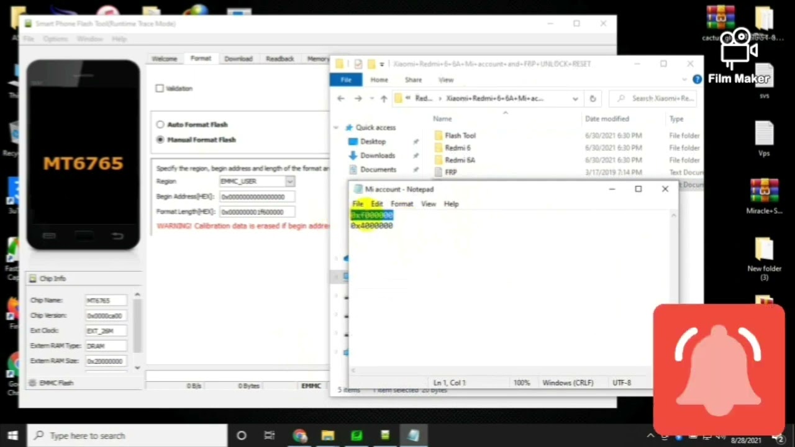Viewport: 795px width, 447px height.
Task: Expand the Explorer address bar history dropdown
Action: (x=575, y=98)
